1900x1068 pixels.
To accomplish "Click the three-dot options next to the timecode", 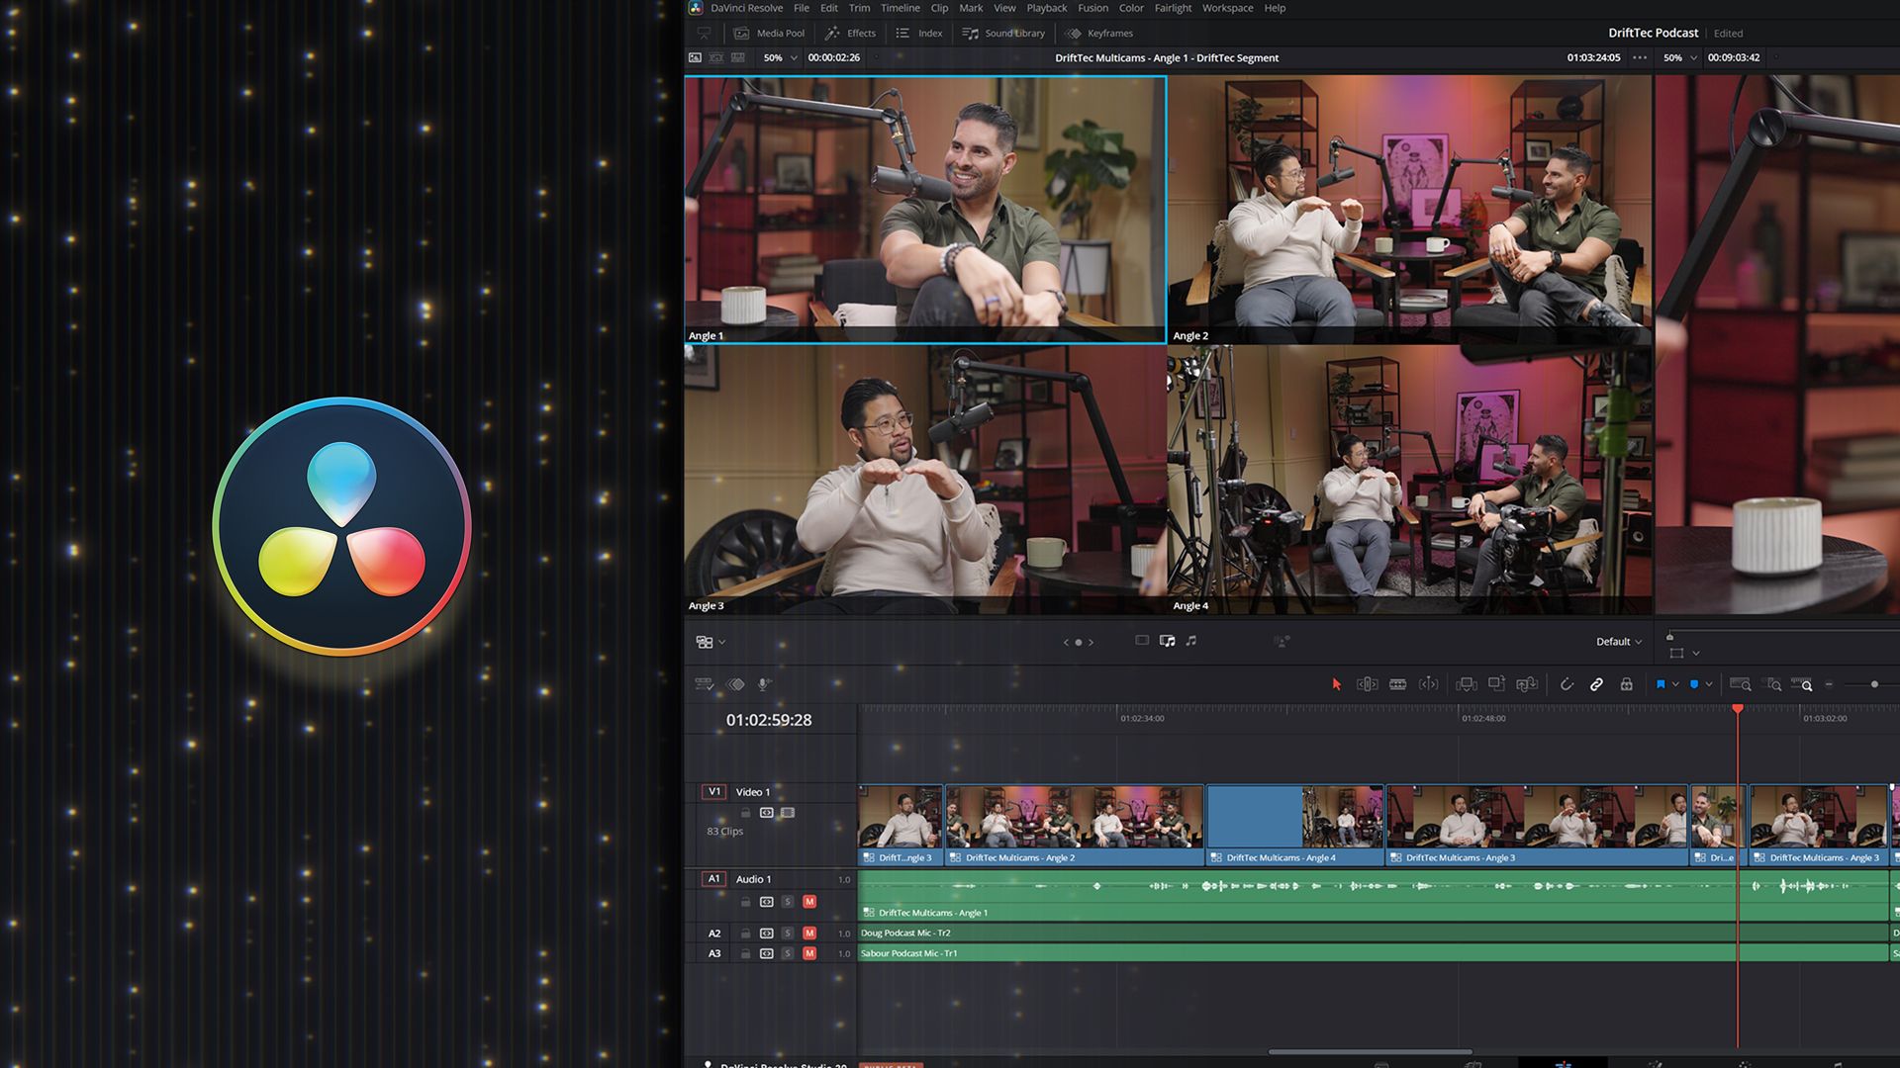I will (x=1640, y=57).
